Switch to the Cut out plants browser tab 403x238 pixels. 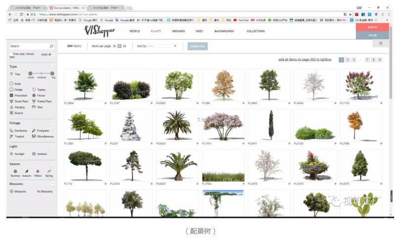(66, 8)
